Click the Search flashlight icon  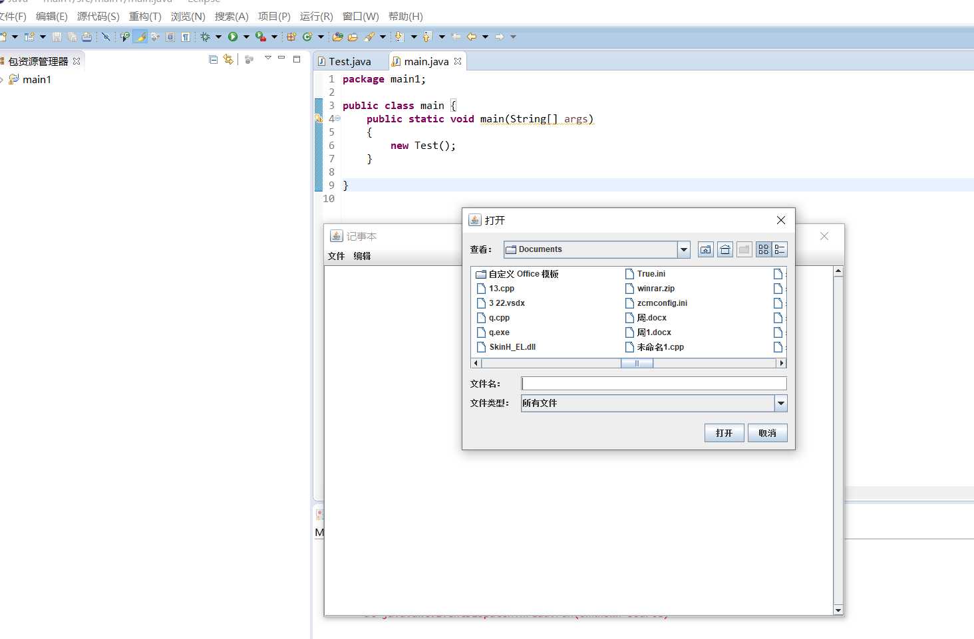click(x=369, y=37)
